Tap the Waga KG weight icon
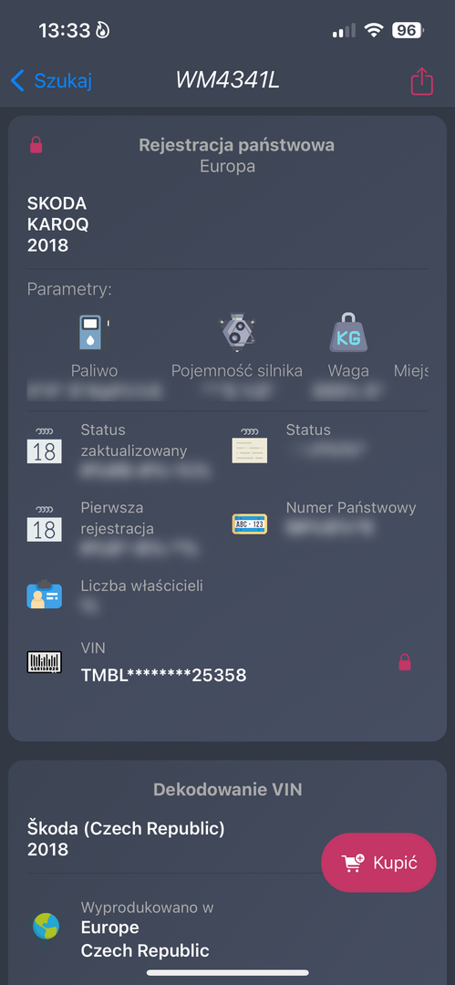 [x=348, y=334]
